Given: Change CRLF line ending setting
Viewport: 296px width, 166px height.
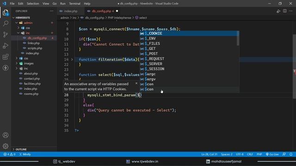Looking at the screenshot, I should (250, 154).
